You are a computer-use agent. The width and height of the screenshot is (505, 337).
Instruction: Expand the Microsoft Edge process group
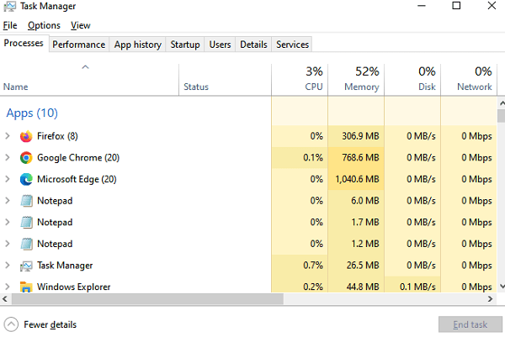pos(8,179)
